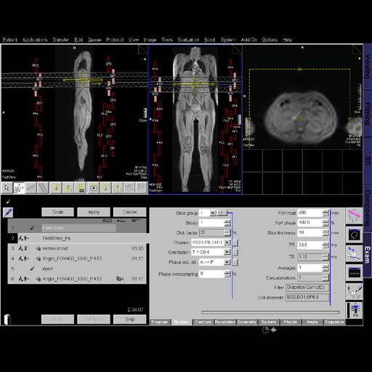Open the pink slab head positioning icon
Image resolution: width=372 pixels, height=372 pixels.
pos(354,217)
